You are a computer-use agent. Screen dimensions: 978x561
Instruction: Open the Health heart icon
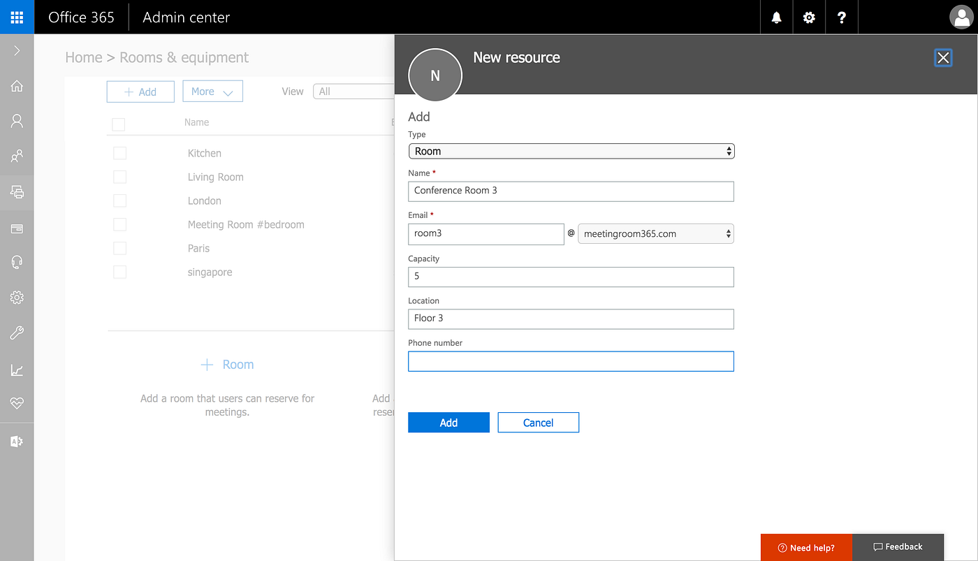[17, 403]
